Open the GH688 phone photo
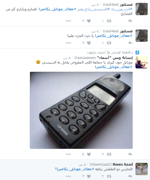150x180 pixels. [81, 110]
